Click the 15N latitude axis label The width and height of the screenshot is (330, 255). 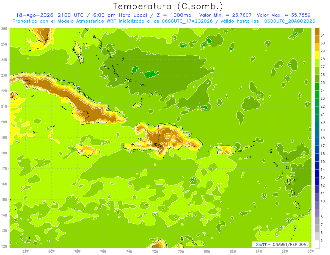coord(4,199)
